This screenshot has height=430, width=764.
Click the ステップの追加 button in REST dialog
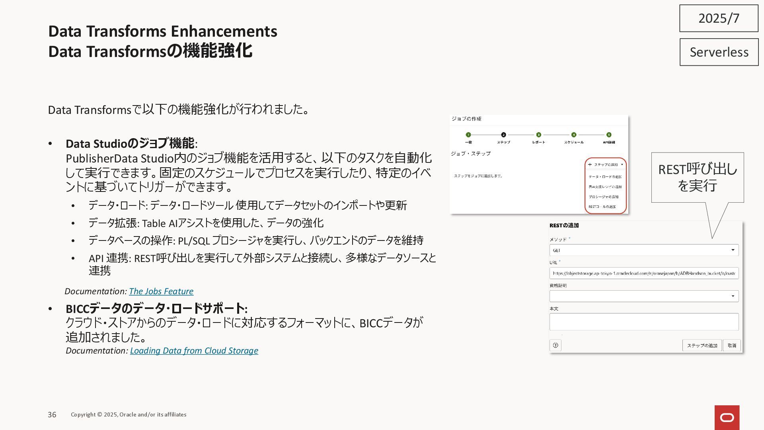click(702, 345)
